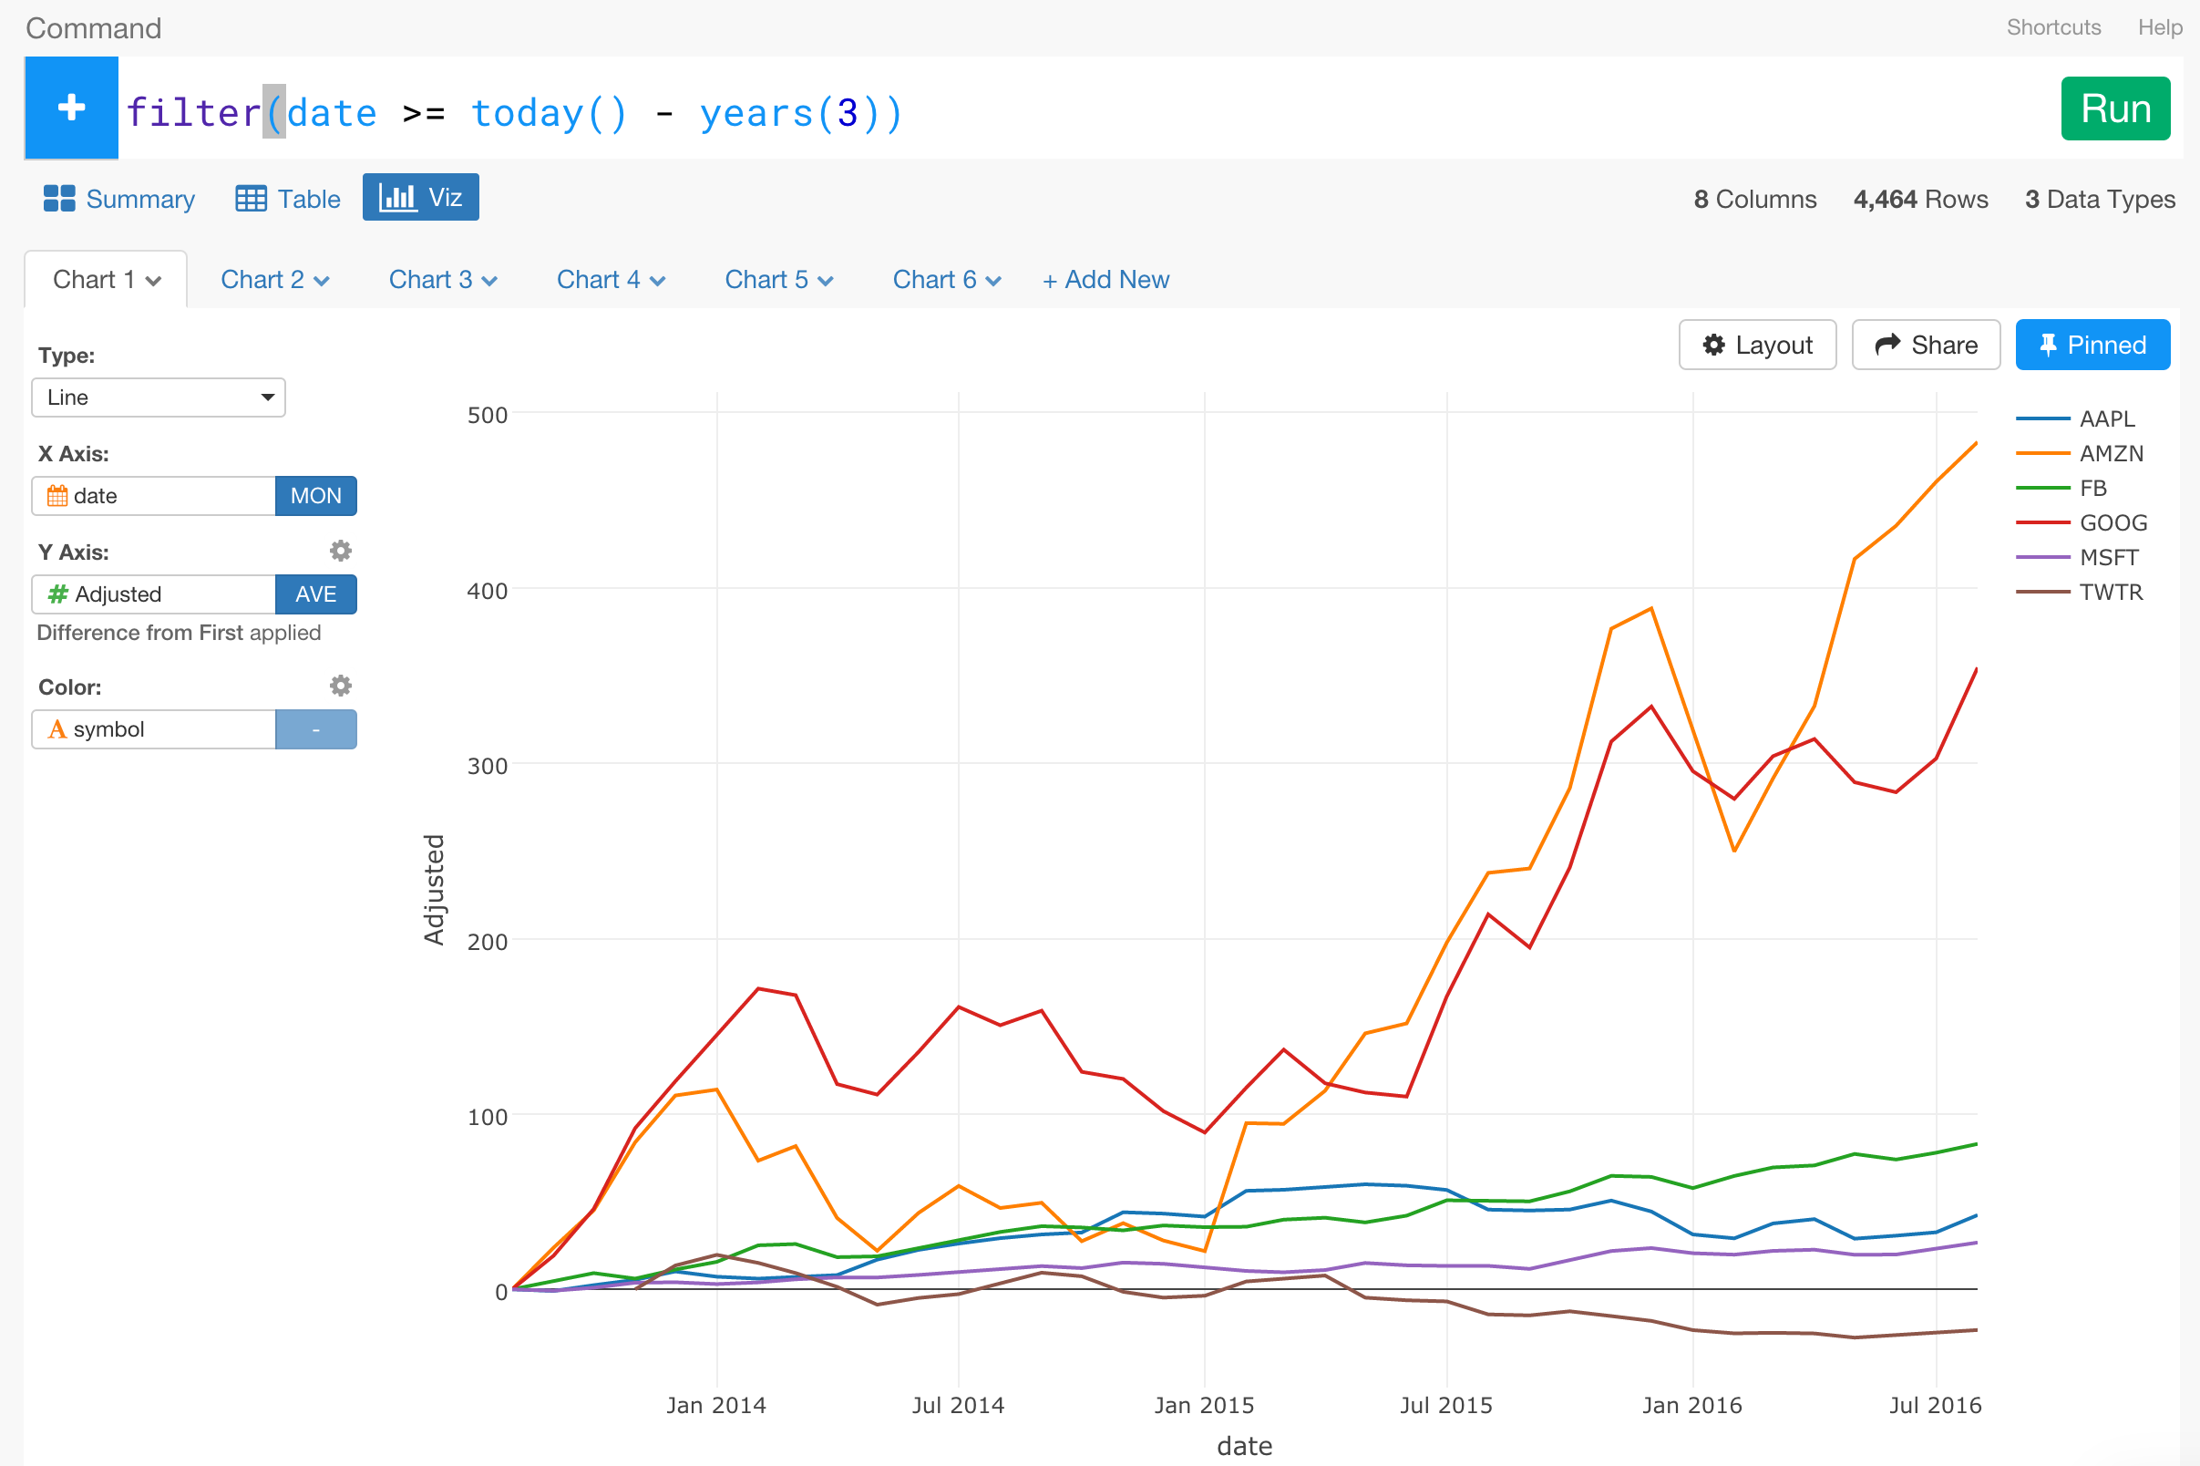
Task: Open the chart Type dropdown showing Line
Action: point(157,397)
